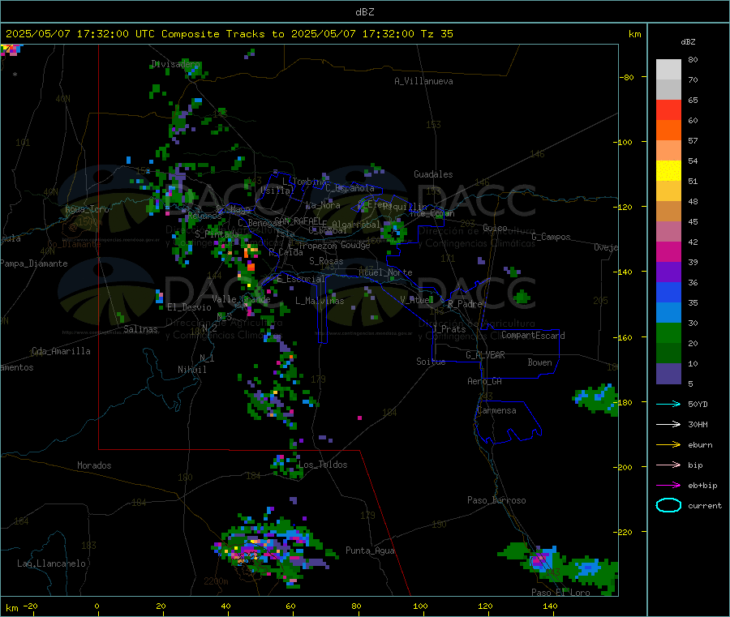
Task: Click the white 30HM arrow in legend
Action: tap(668, 424)
